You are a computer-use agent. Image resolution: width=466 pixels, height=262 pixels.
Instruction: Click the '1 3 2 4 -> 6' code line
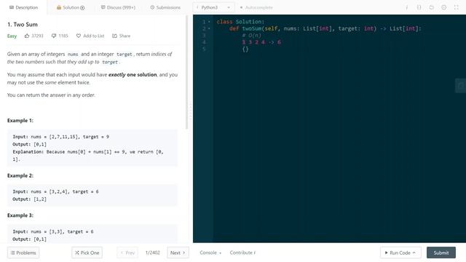261,42
